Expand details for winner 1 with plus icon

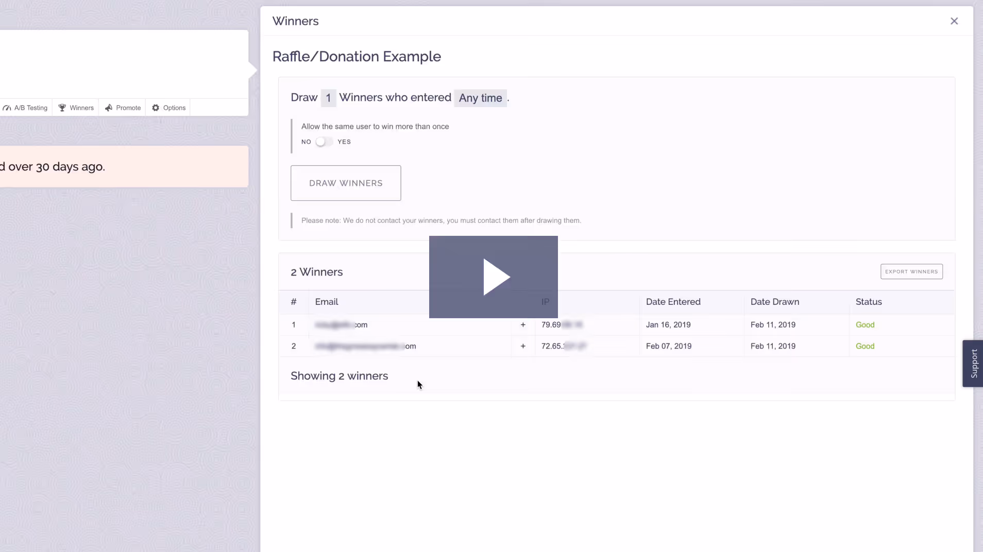(522, 325)
